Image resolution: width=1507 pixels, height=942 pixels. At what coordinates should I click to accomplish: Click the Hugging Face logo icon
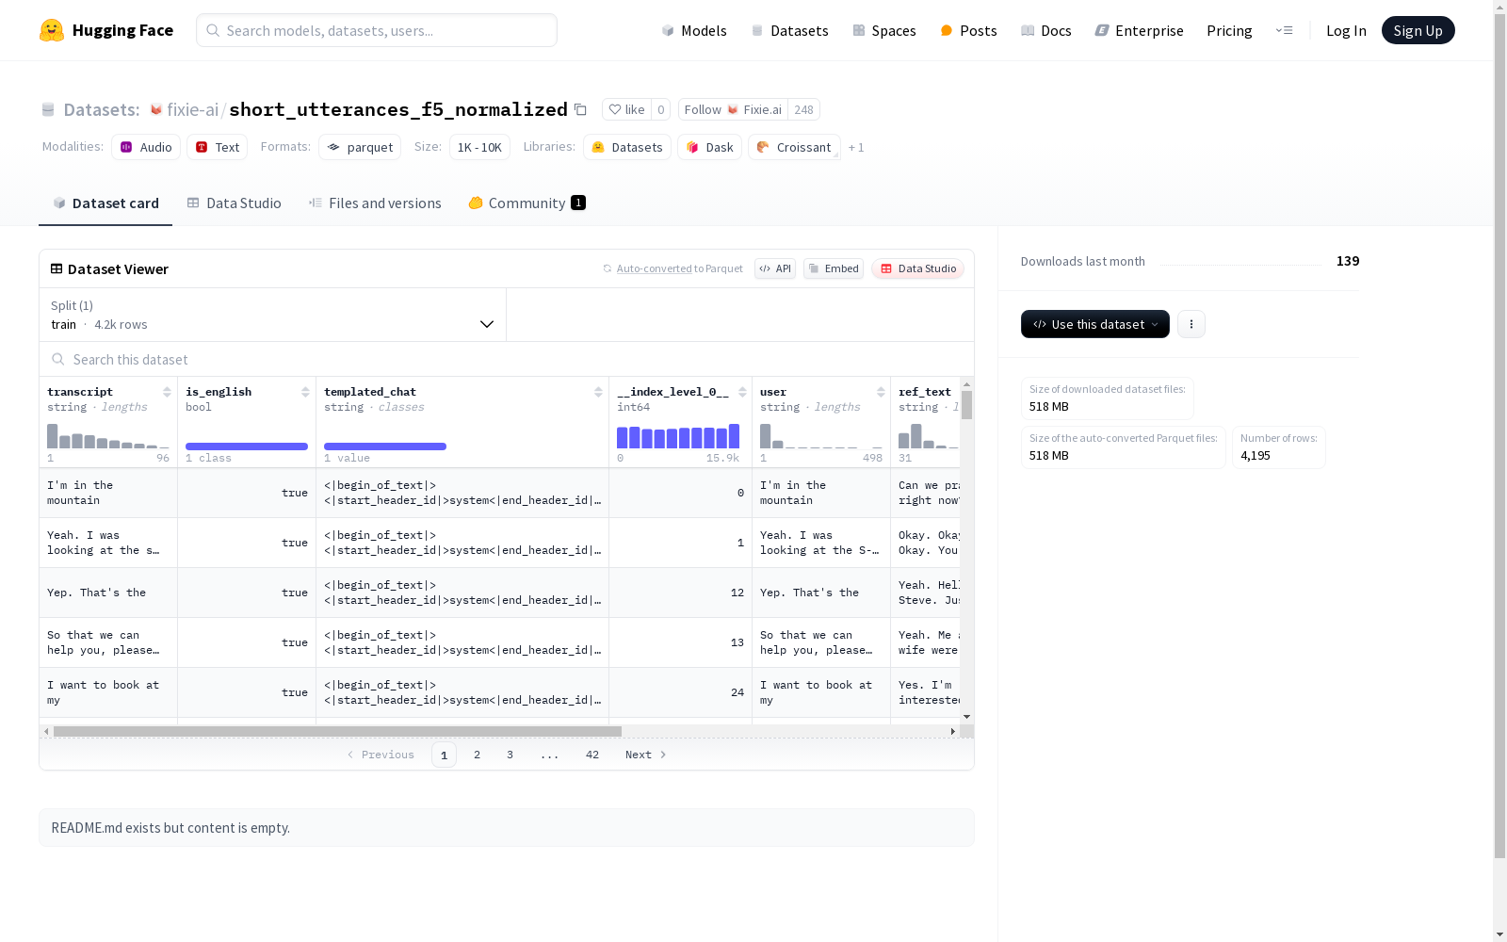tap(52, 30)
